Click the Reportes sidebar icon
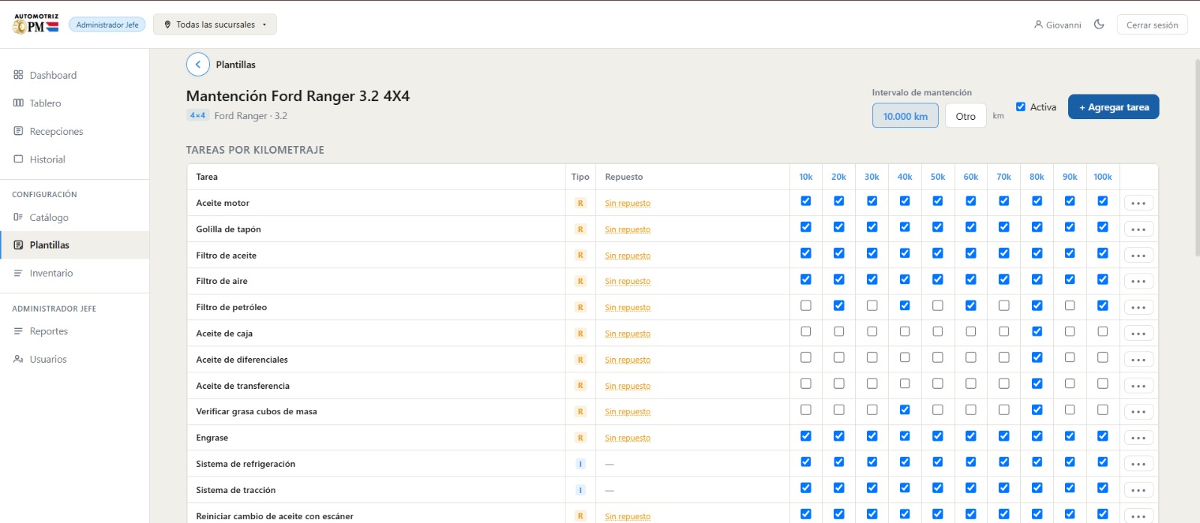The width and height of the screenshot is (1200, 523). click(18, 331)
